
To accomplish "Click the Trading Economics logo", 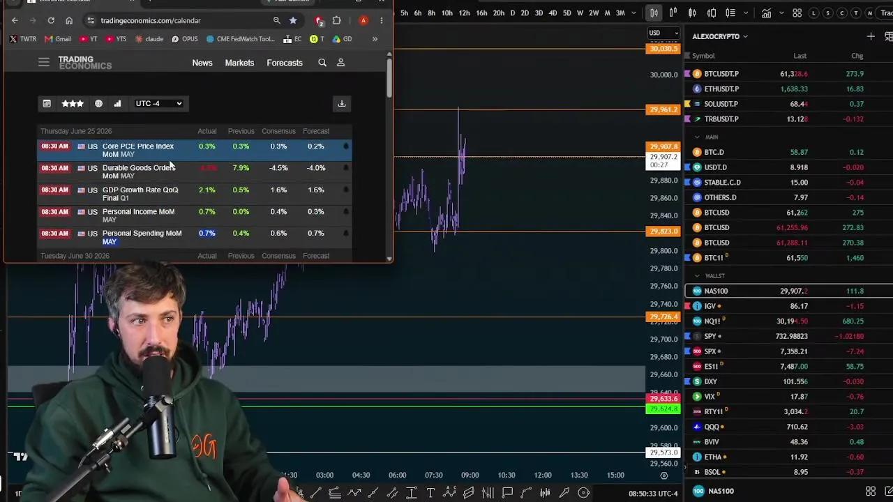I will coord(84,63).
